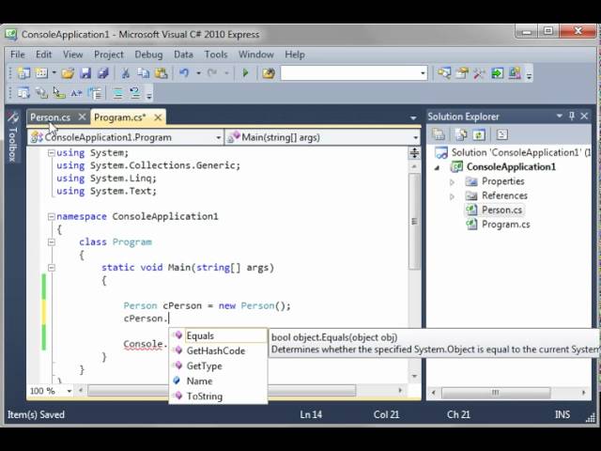The width and height of the screenshot is (601, 451).
Task: Open the Edit menu
Action: tap(44, 54)
